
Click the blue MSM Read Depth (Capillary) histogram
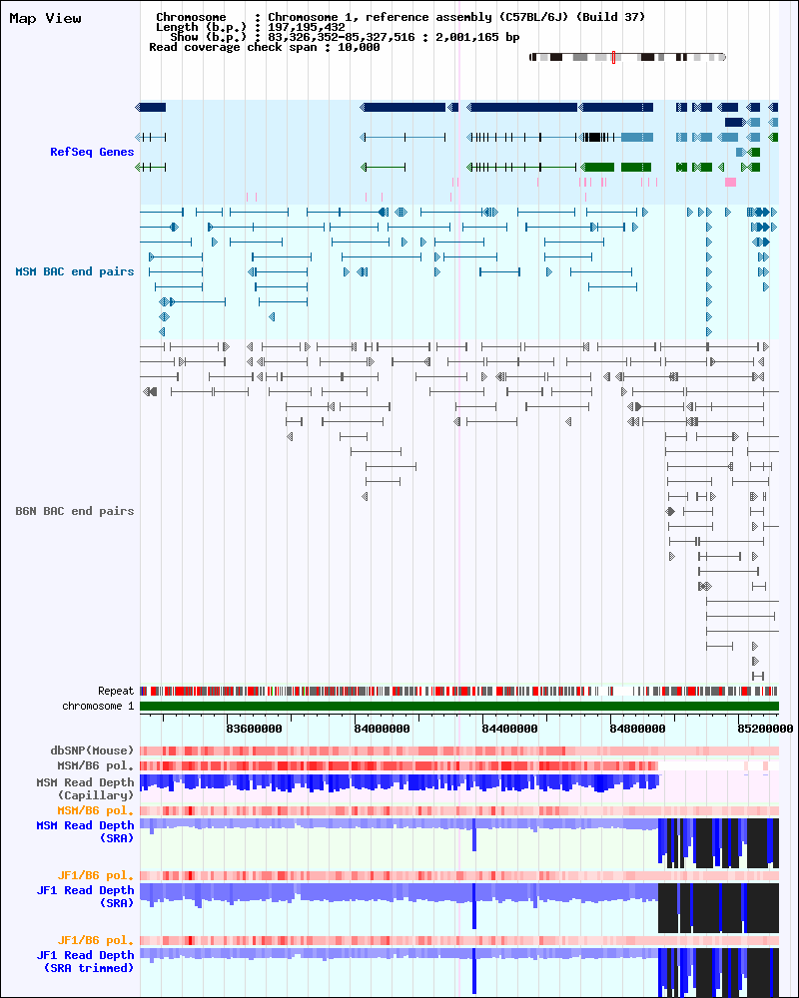tap(399, 782)
